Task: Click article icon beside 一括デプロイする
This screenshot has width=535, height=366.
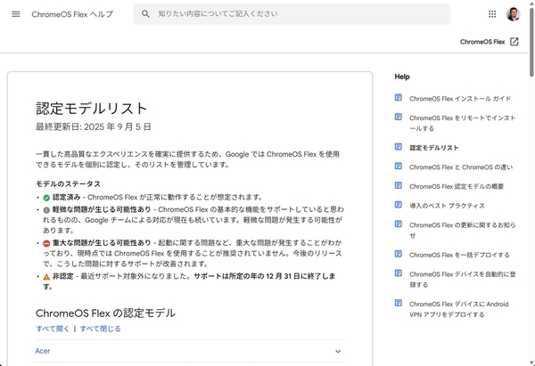Action: (x=399, y=254)
